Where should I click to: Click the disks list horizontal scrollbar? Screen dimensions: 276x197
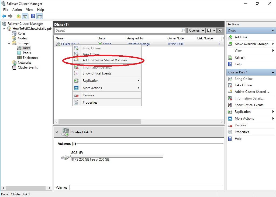(100, 122)
